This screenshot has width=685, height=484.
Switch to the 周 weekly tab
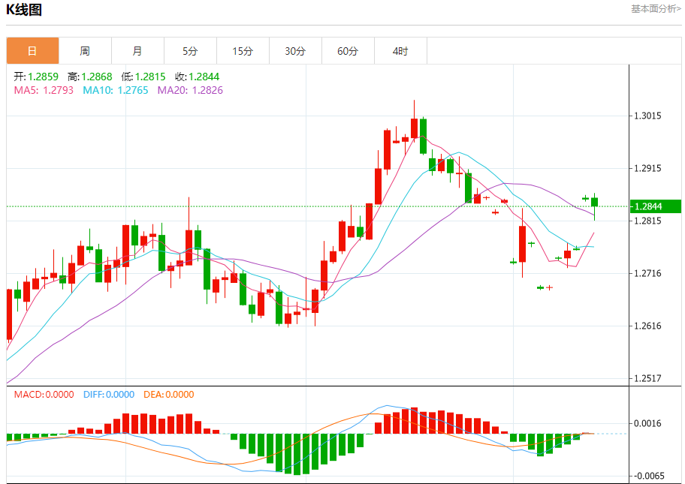pyautogui.click(x=85, y=51)
